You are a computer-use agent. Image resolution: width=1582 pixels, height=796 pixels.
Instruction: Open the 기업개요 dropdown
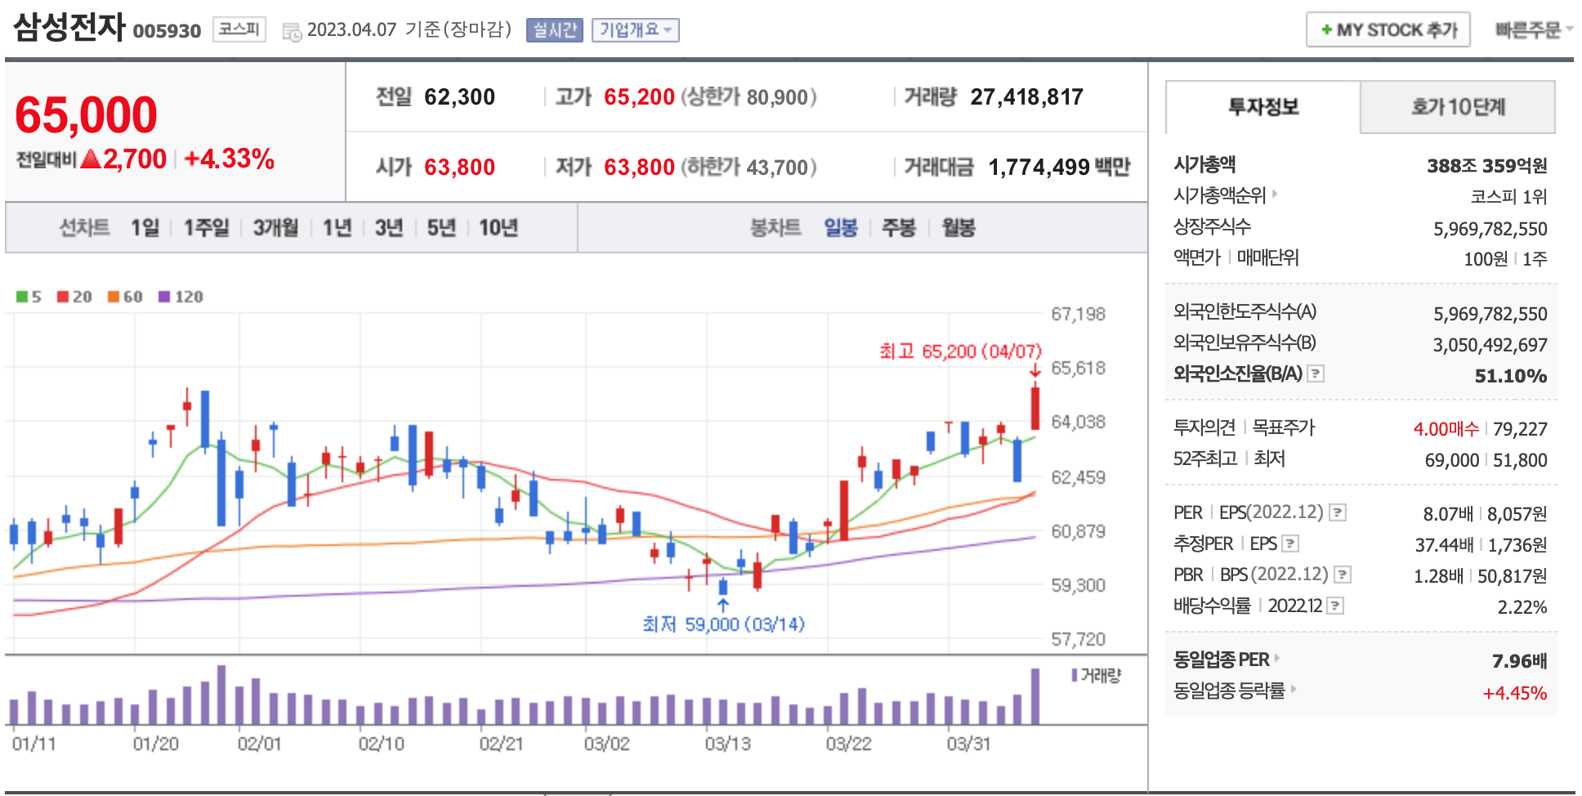635,30
